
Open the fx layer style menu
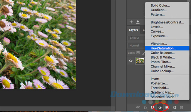click(145, 107)
